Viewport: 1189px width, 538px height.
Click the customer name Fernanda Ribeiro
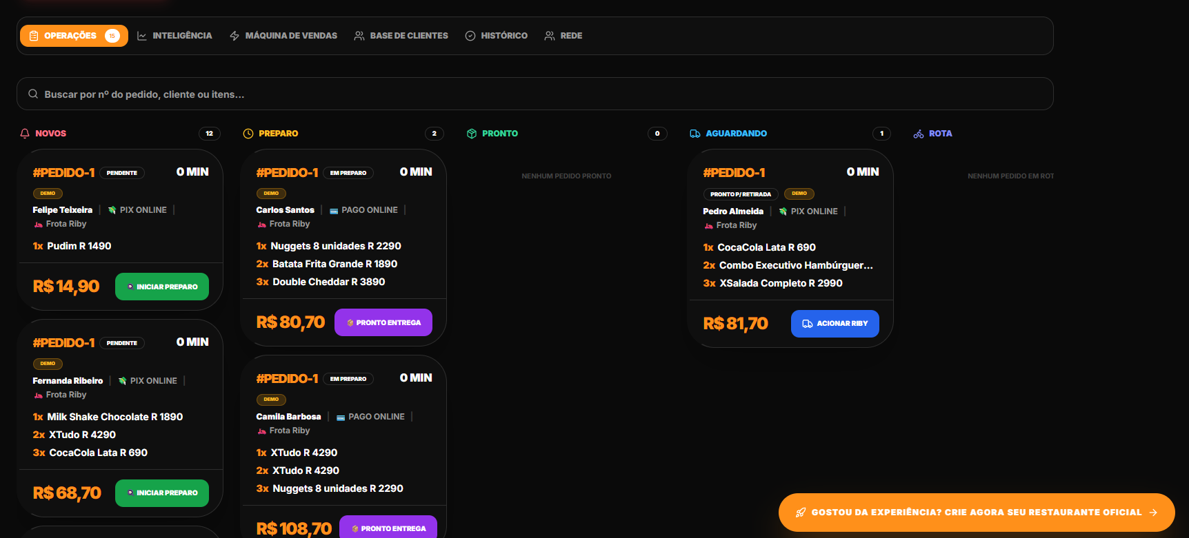[68, 381]
